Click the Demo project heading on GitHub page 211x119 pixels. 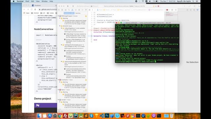(43, 99)
